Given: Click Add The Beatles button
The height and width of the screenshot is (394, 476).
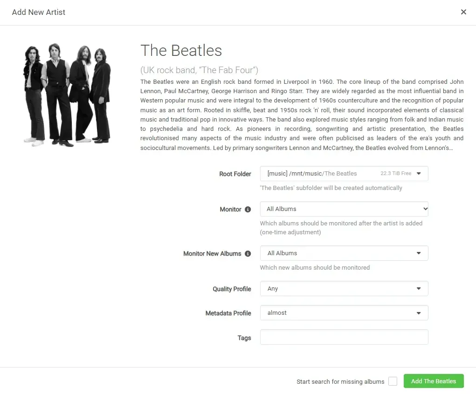Looking at the screenshot, I should (433, 380).
